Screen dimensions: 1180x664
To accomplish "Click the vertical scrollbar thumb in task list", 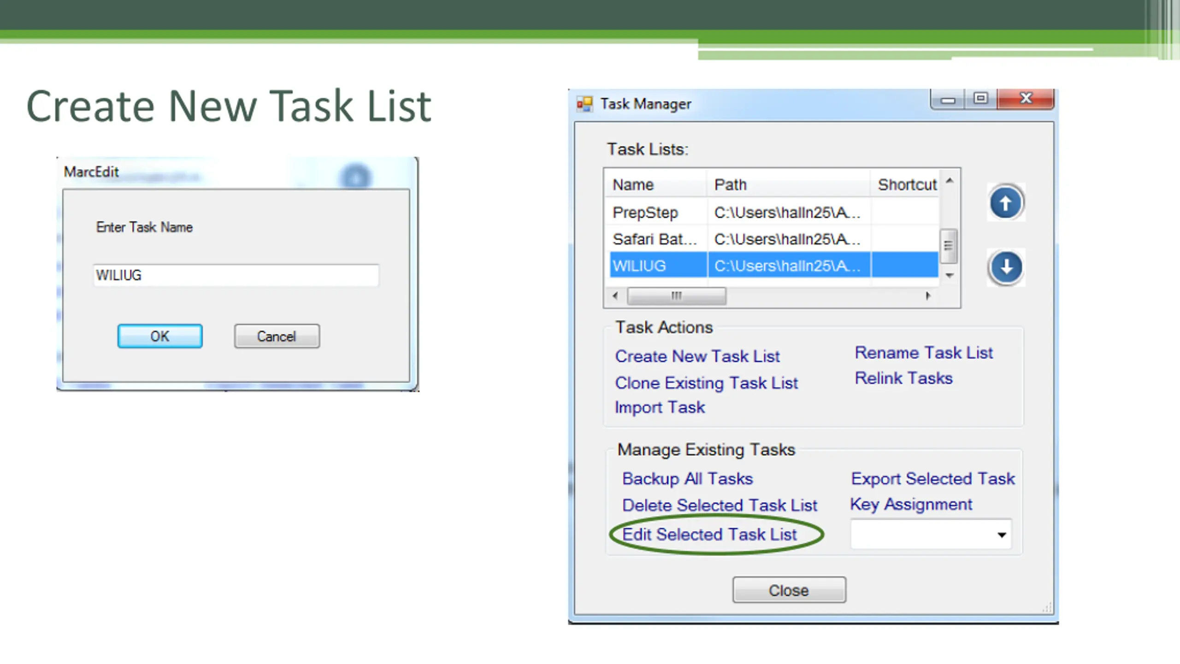I will (x=948, y=246).
